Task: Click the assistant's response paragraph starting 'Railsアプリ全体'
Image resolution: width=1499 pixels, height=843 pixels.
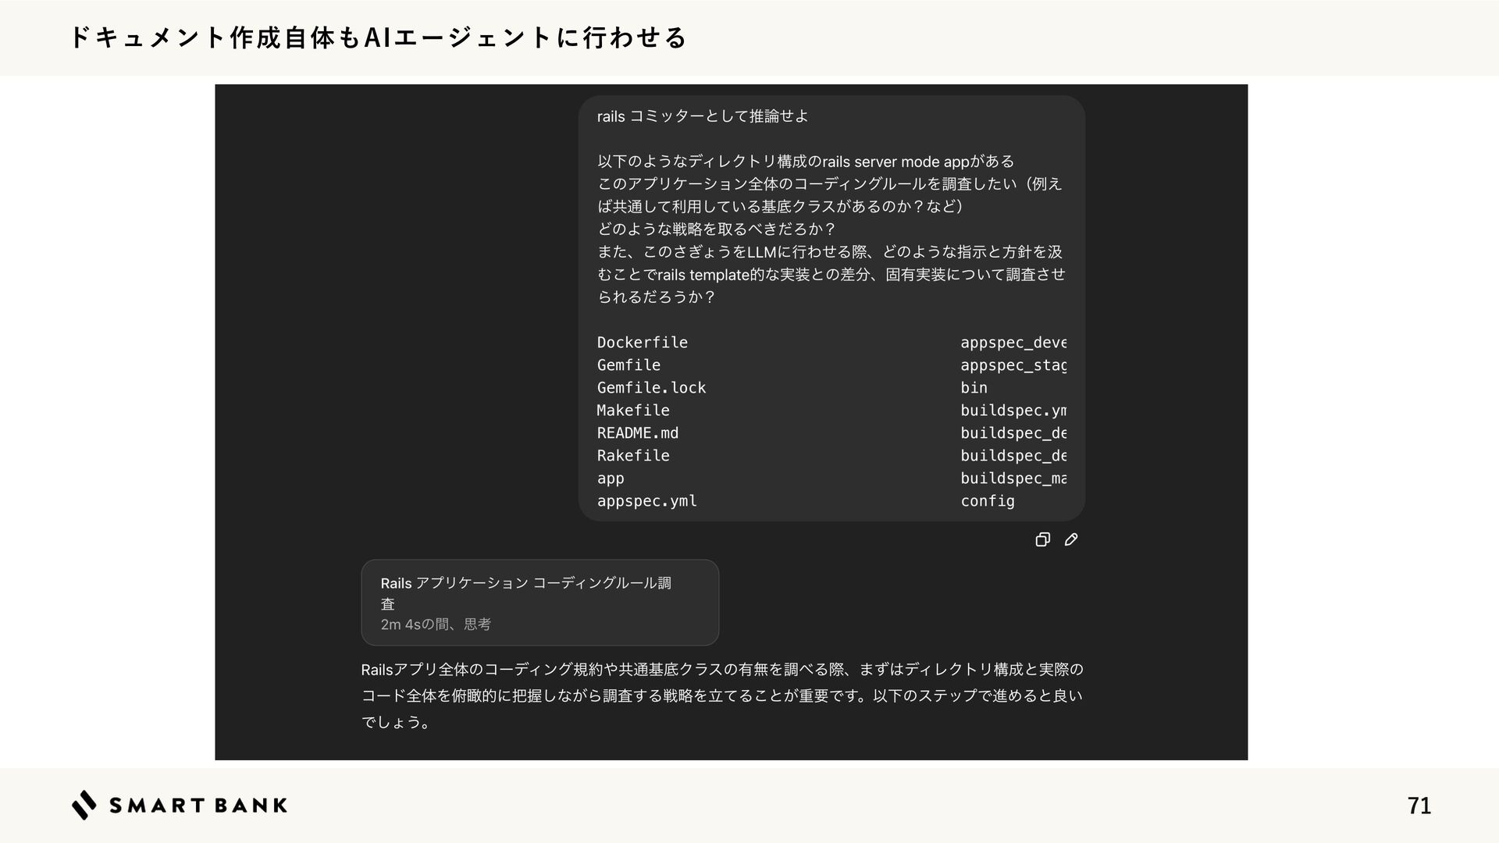Action: point(721,695)
